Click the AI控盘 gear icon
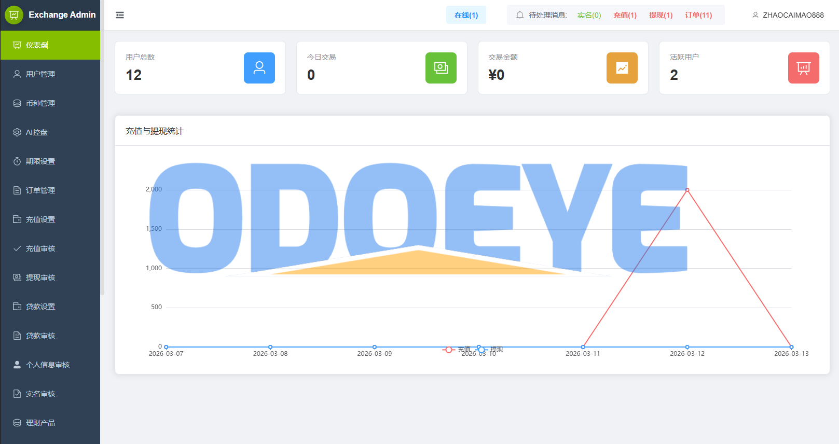The width and height of the screenshot is (839, 444). [17, 132]
